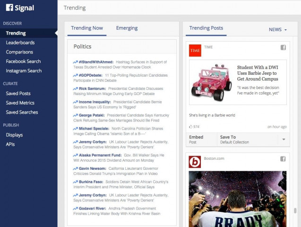Click trending arrow icon beside #GOPDebate
Viewport: 301px width, 227px height.
[x=75, y=75]
